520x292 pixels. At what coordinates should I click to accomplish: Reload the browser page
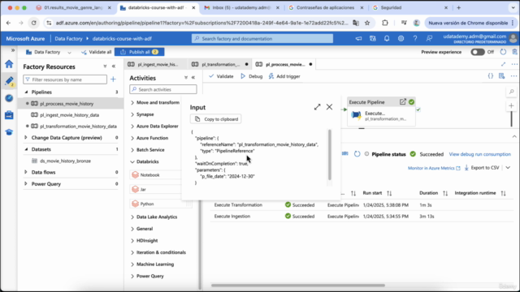pos(34,23)
